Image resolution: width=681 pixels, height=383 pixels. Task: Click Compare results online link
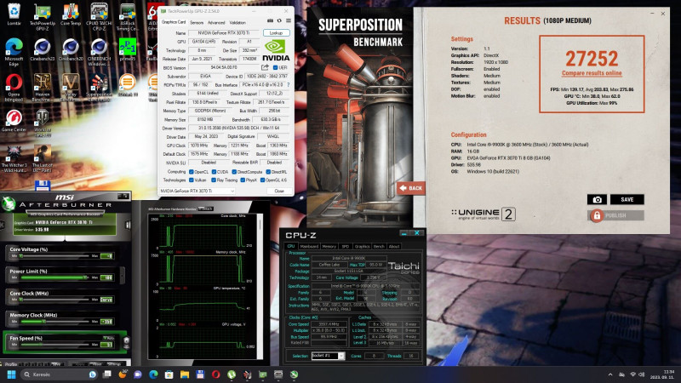[592, 73]
